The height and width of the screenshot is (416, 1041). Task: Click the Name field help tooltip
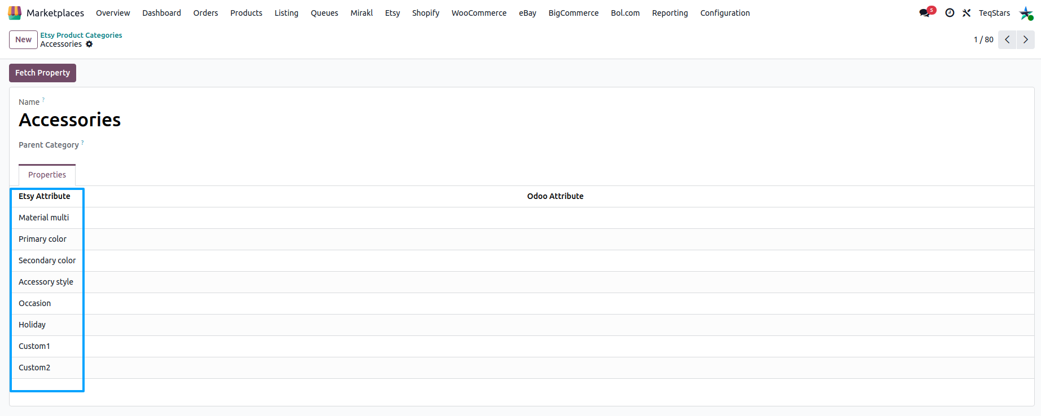43,100
